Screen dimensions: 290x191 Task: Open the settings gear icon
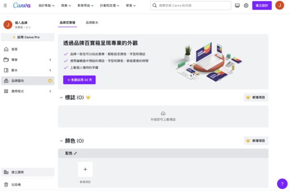(246, 5)
